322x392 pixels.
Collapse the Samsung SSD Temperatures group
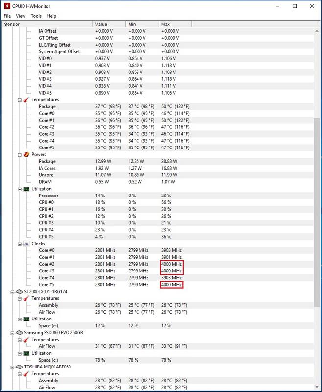point(20,340)
